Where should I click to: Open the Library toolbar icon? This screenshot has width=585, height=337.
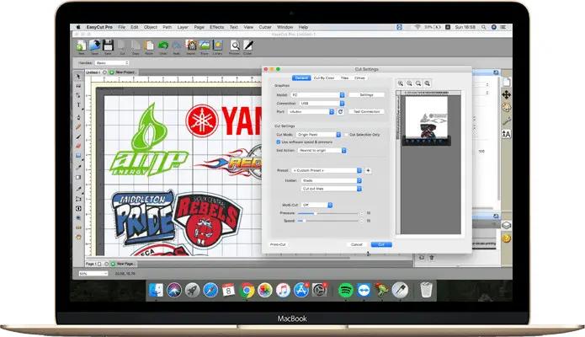click(x=216, y=46)
